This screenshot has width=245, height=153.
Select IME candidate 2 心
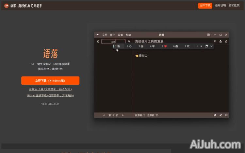click(x=129, y=46)
